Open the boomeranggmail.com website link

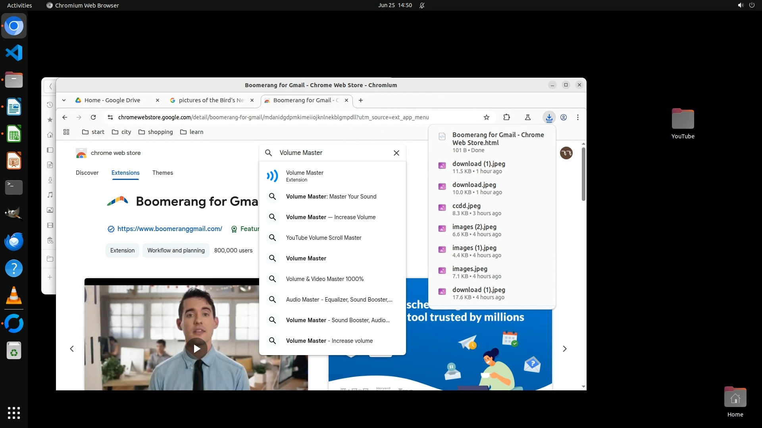click(169, 229)
